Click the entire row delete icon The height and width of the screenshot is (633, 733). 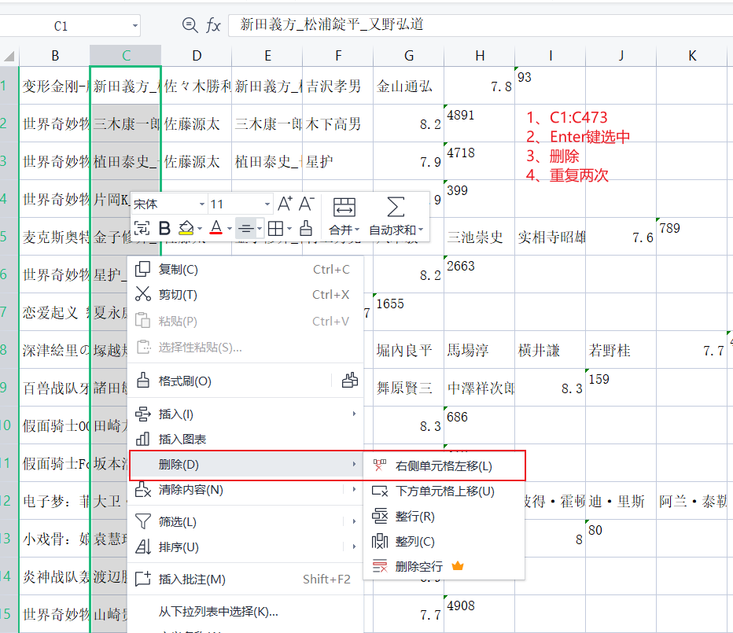(380, 516)
